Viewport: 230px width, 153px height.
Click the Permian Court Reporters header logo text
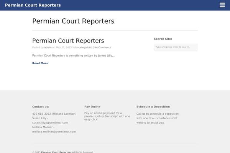pyautogui.click(x=33, y=5)
